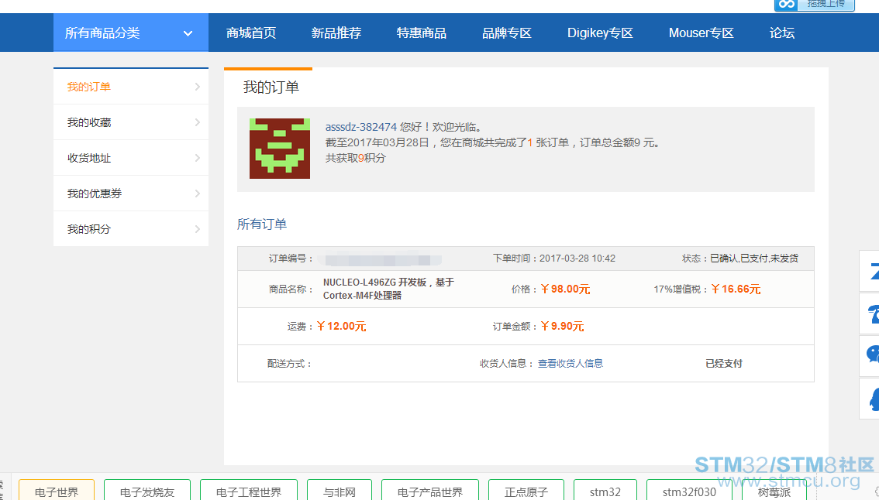Open 我的优惠券 in the sidebar
Screen dimensions: 879x500
131,193
